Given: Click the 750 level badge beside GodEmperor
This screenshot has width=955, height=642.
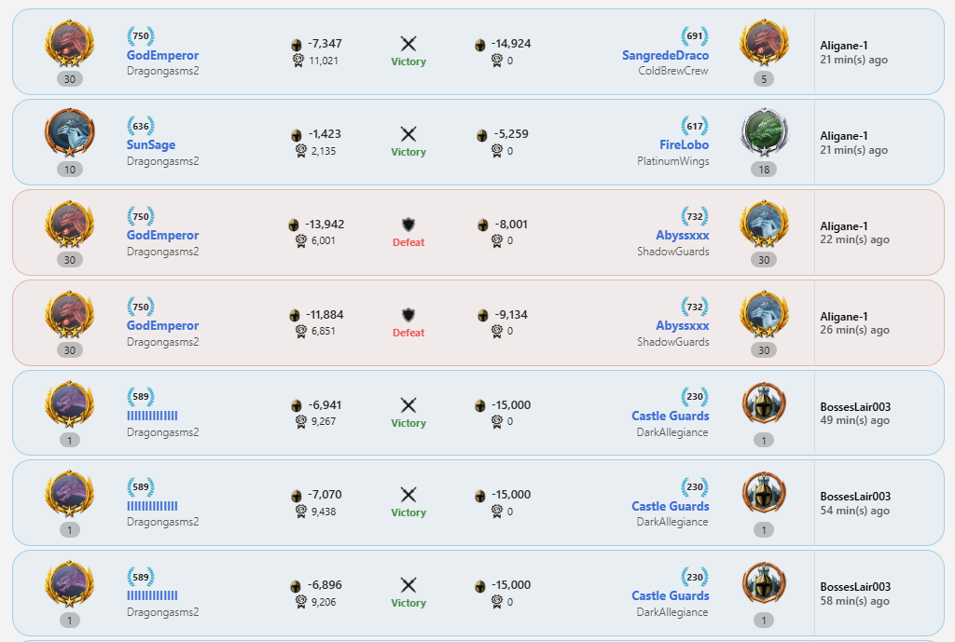Looking at the screenshot, I should click(140, 34).
